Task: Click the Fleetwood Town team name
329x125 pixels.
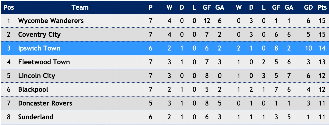Action: [44, 62]
